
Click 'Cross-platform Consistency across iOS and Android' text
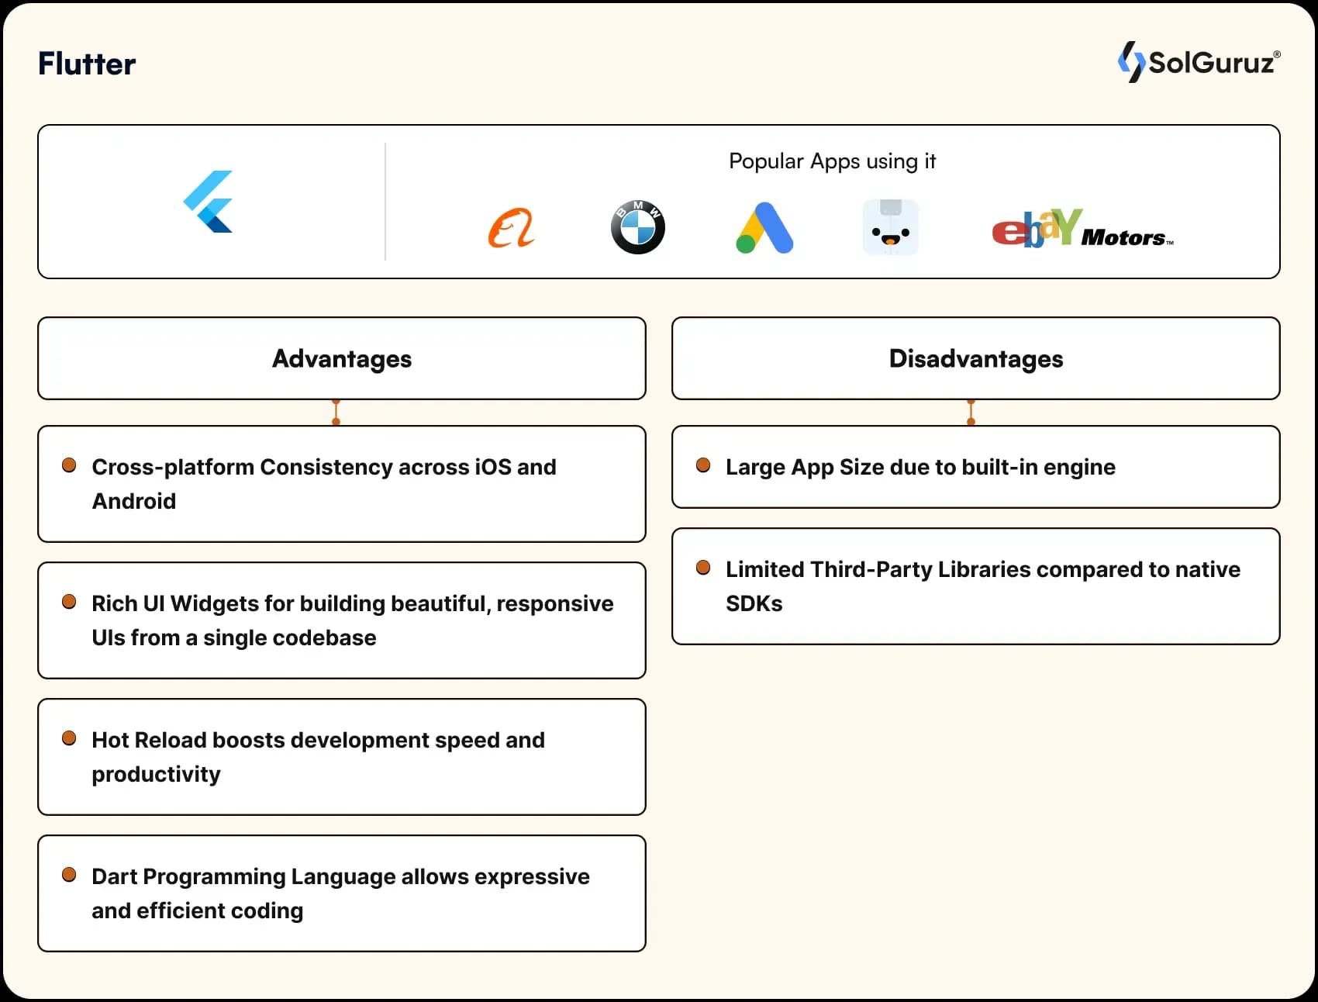click(x=324, y=484)
